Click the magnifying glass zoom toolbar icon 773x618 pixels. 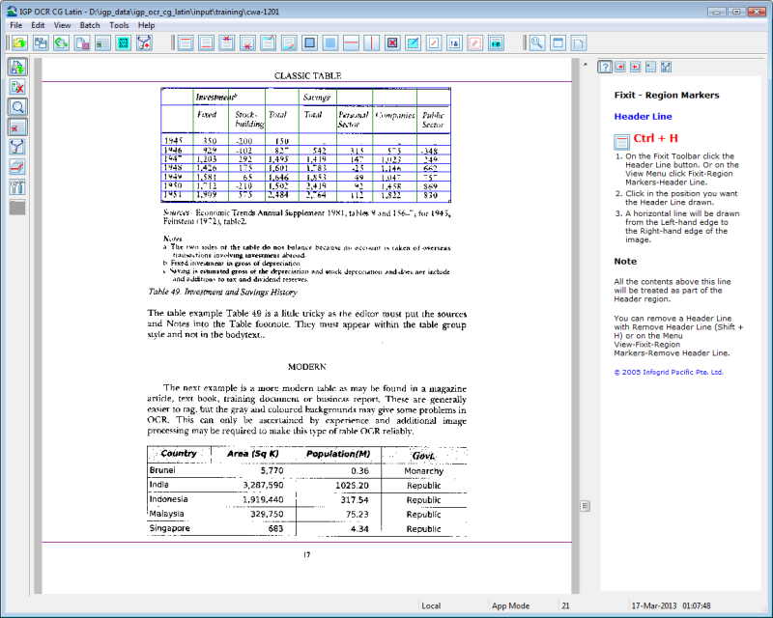pos(537,42)
